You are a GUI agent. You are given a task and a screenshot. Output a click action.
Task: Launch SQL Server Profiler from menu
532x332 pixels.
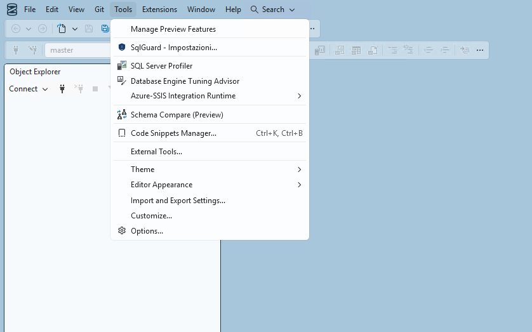click(x=209, y=66)
